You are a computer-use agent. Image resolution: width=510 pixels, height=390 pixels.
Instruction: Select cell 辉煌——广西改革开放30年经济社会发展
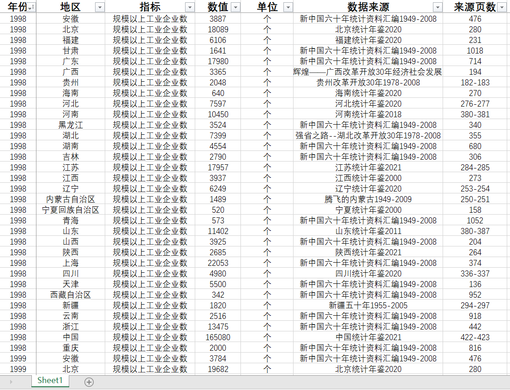(368, 72)
